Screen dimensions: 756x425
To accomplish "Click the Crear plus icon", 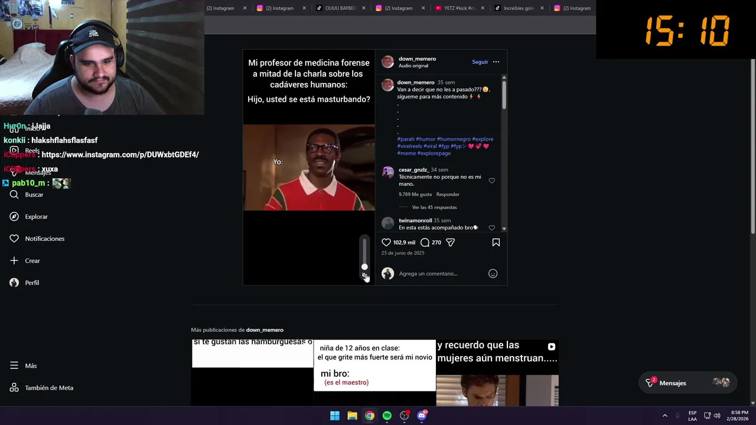I will click(14, 260).
